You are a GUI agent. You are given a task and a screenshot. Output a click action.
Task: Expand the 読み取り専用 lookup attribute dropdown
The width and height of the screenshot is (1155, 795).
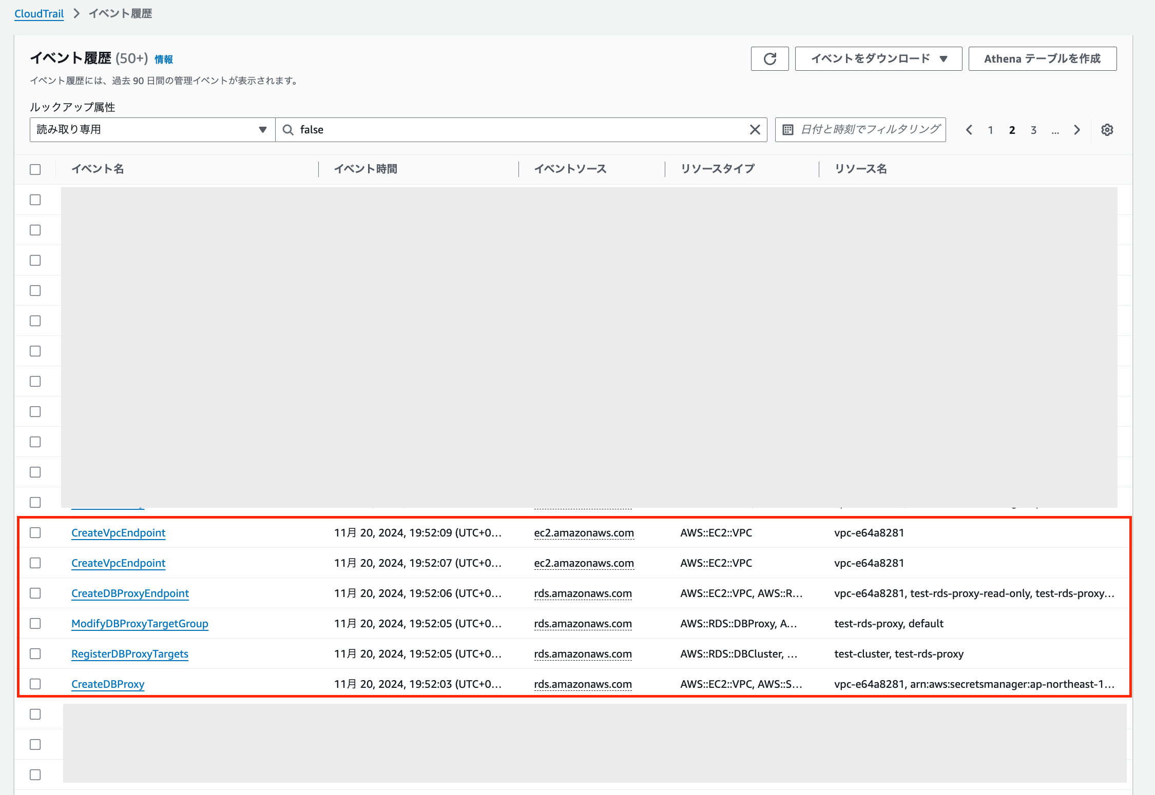pos(152,130)
